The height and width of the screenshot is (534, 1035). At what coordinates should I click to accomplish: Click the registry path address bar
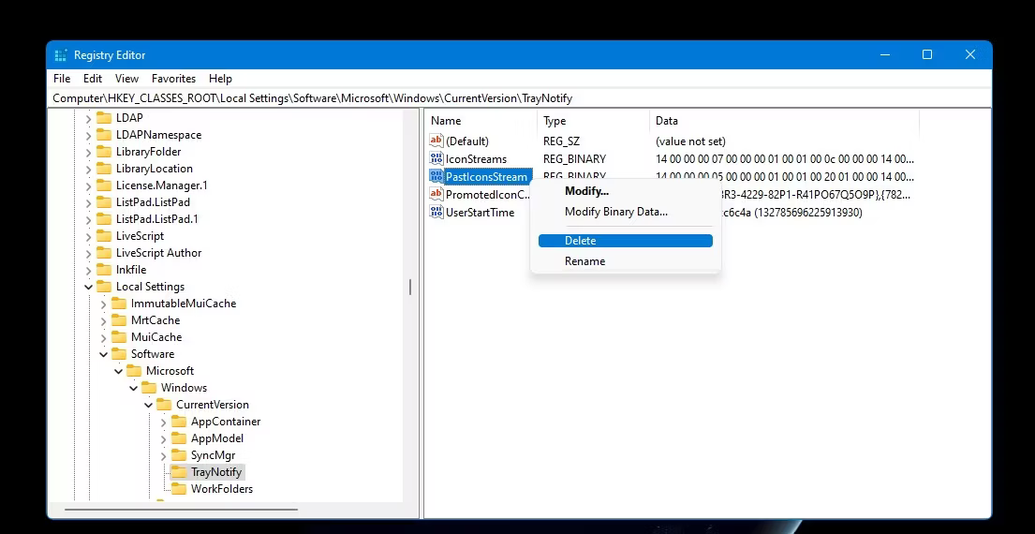pyautogui.click(x=521, y=98)
